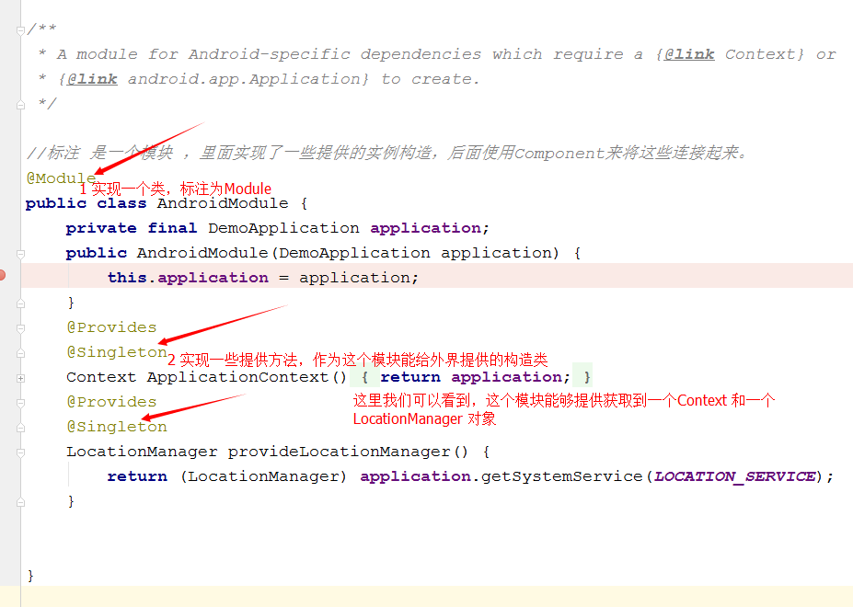Collapse the Javadoc comment at the '/**' line
The image size is (853, 607).
(x=20, y=30)
